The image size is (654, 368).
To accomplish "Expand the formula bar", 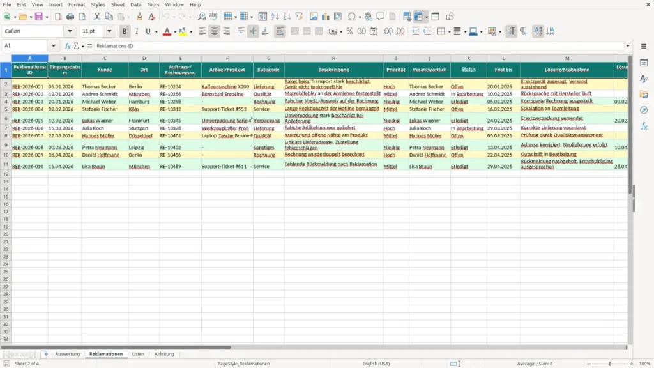I will coord(628,46).
